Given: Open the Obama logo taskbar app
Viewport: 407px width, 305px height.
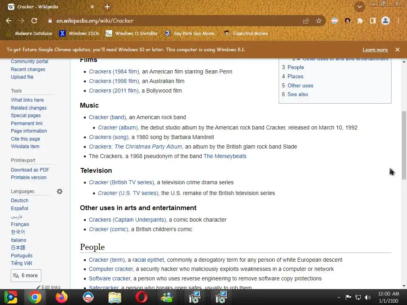Looking at the screenshot, I should [x=88, y=297].
